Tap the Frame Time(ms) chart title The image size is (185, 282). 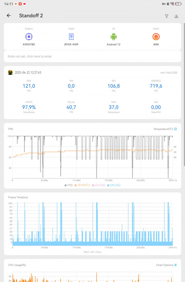click(18, 197)
